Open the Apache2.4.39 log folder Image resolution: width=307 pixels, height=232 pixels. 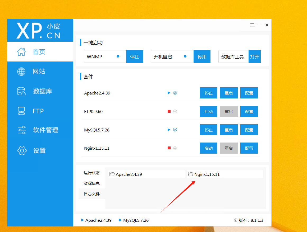click(146, 174)
